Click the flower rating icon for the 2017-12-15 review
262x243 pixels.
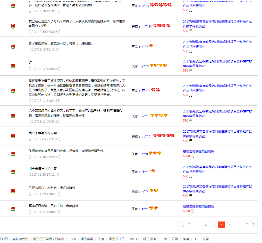pyautogui.click(x=13, y=47)
